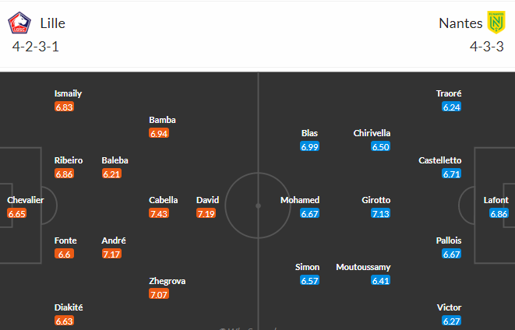Select Nantes defender Traoré
Screen dimensions: 515x330
[x=450, y=93]
